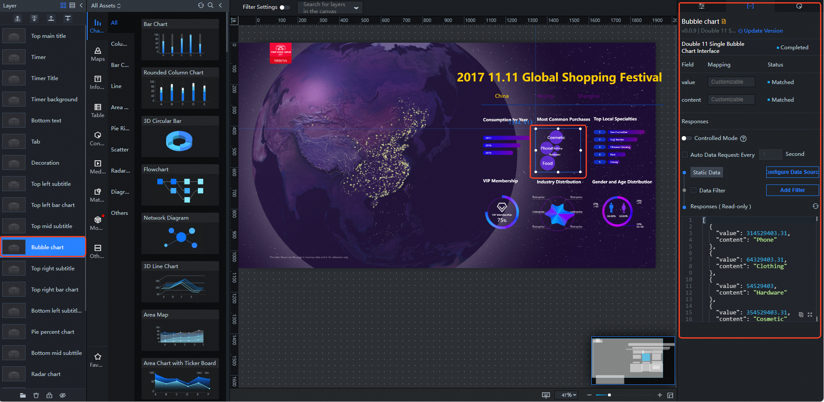Viewport: 824px width, 402px height.
Task: Select the Line chart subcategory
Action: [x=116, y=86]
